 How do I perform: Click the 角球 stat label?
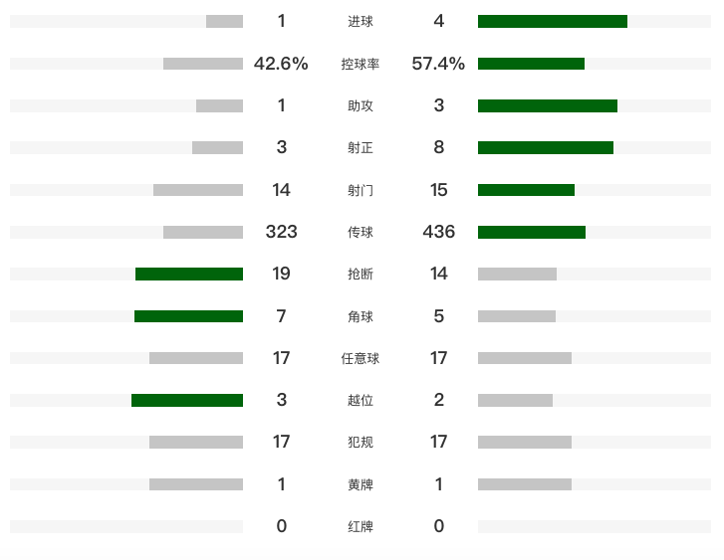[361, 316]
